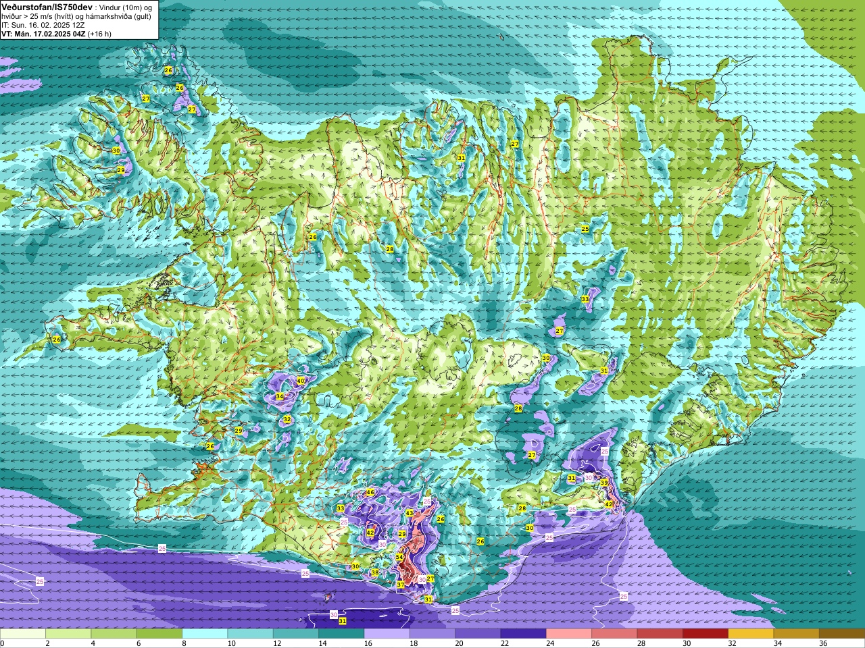This screenshot has width=865, height=648.
Task: Click the 'IT: Sun. 16. 02. 2025 12Z' line
Action: [43, 25]
